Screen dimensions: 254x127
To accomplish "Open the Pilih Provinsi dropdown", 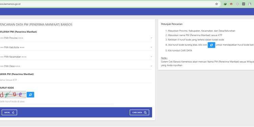I will tap(76, 38).
